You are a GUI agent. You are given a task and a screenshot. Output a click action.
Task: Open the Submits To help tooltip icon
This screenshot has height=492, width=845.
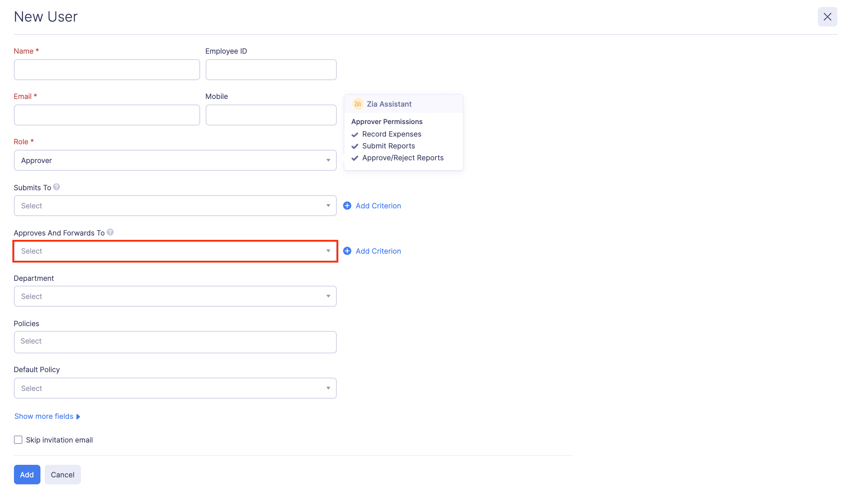point(57,187)
